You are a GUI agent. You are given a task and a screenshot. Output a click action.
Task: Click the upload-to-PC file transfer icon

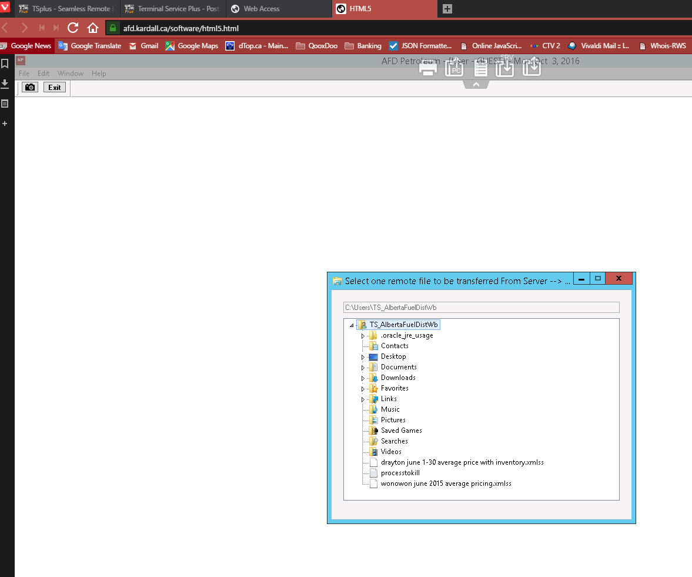point(454,68)
